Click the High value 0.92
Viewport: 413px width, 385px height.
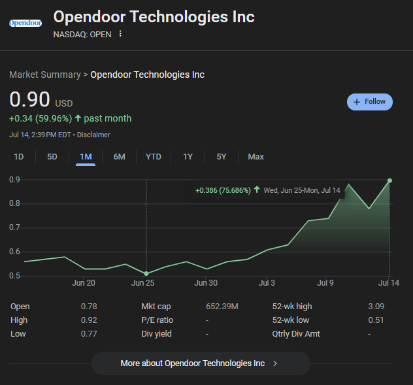coord(89,320)
